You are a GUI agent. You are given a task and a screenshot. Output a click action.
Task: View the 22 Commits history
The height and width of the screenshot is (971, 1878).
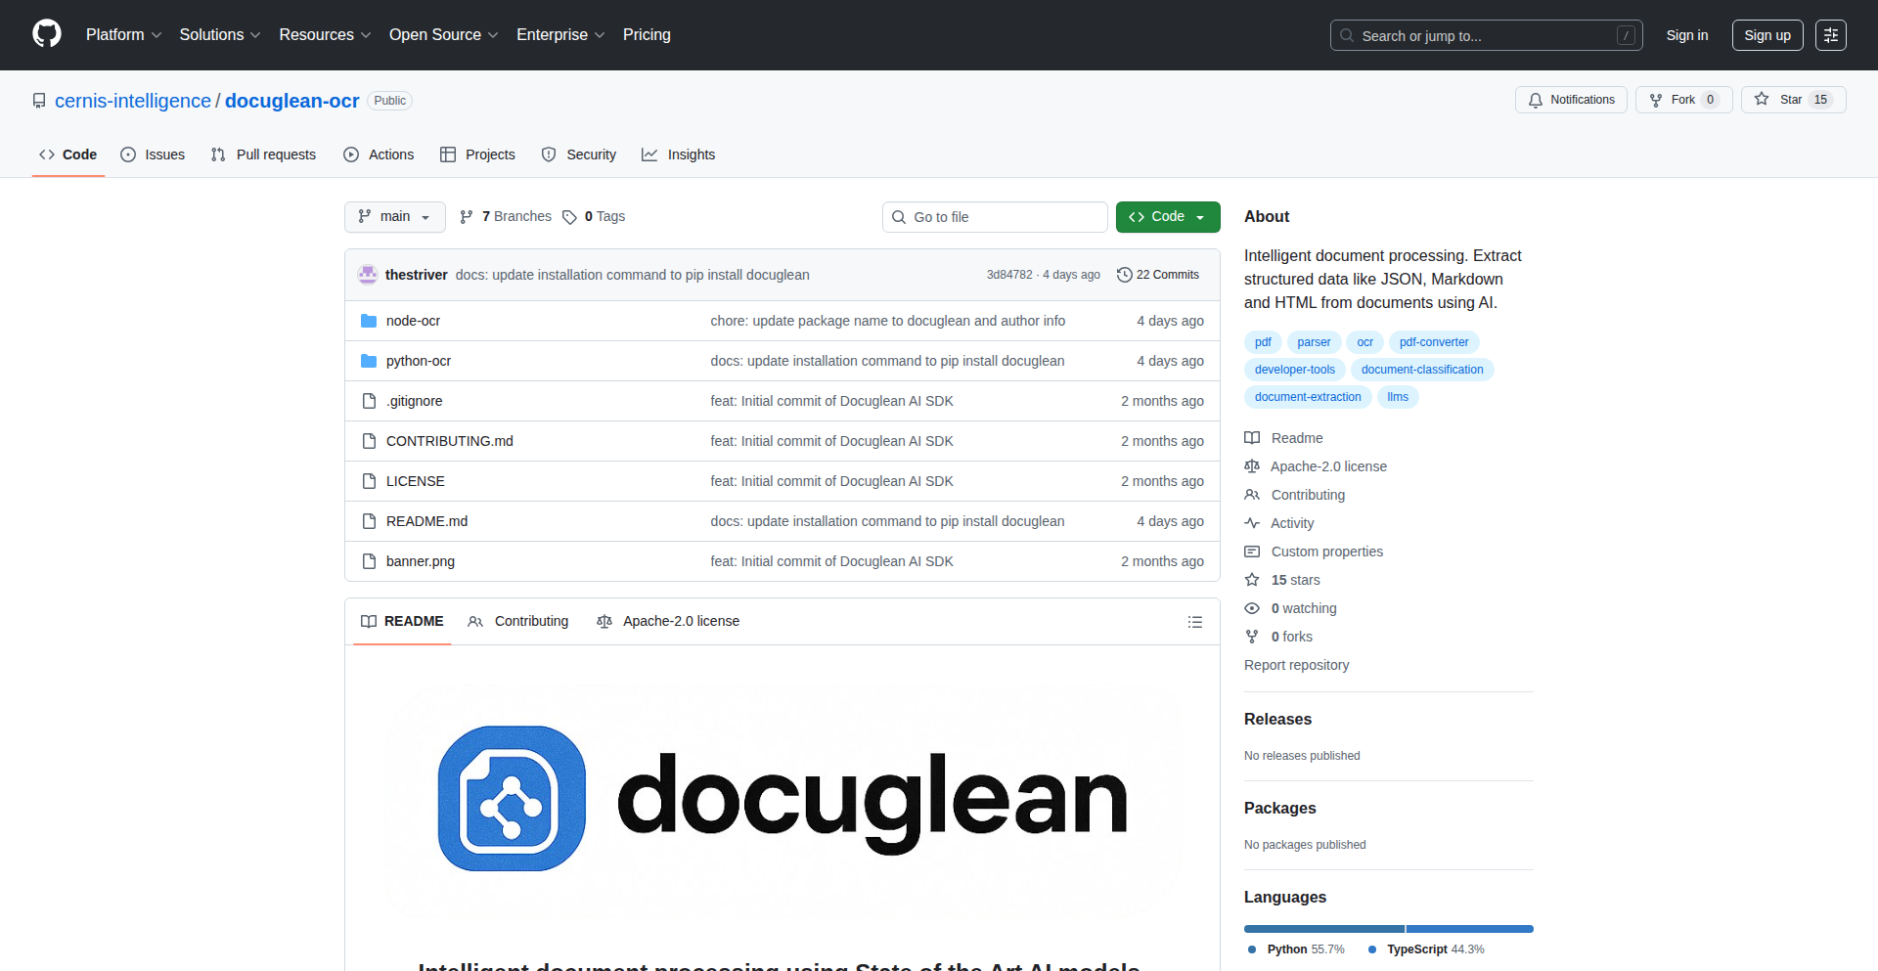1166,275
